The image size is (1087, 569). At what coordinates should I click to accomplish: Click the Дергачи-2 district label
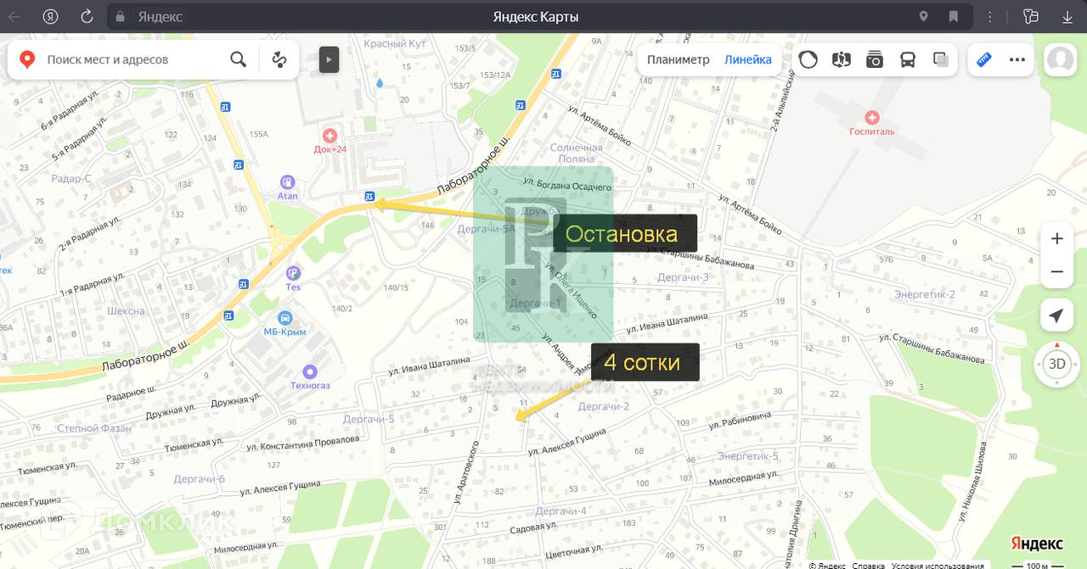click(x=604, y=406)
